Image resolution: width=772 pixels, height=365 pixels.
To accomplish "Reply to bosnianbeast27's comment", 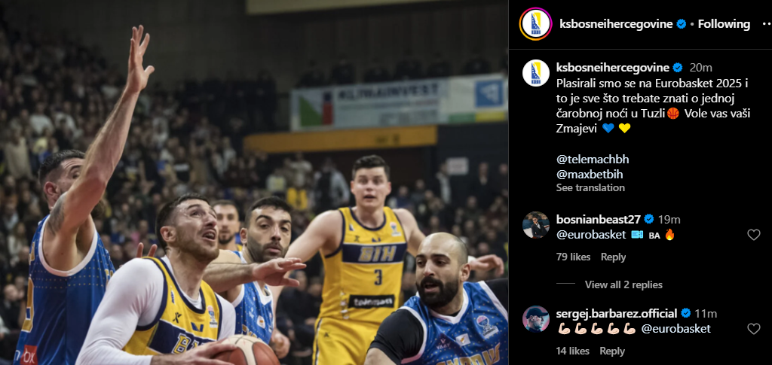I will pyautogui.click(x=613, y=257).
